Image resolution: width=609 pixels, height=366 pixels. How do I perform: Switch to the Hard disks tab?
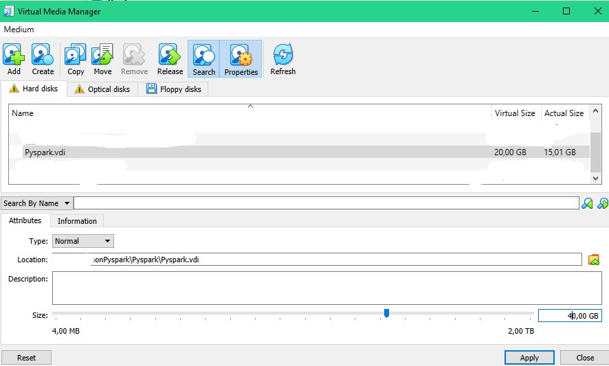(x=34, y=89)
